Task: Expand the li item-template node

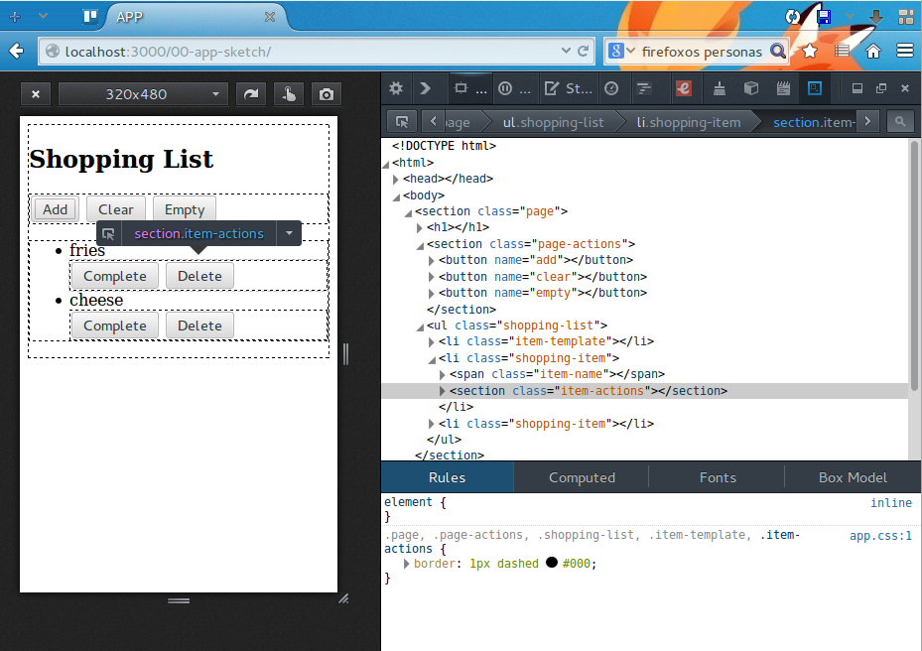Action: coord(431,341)
